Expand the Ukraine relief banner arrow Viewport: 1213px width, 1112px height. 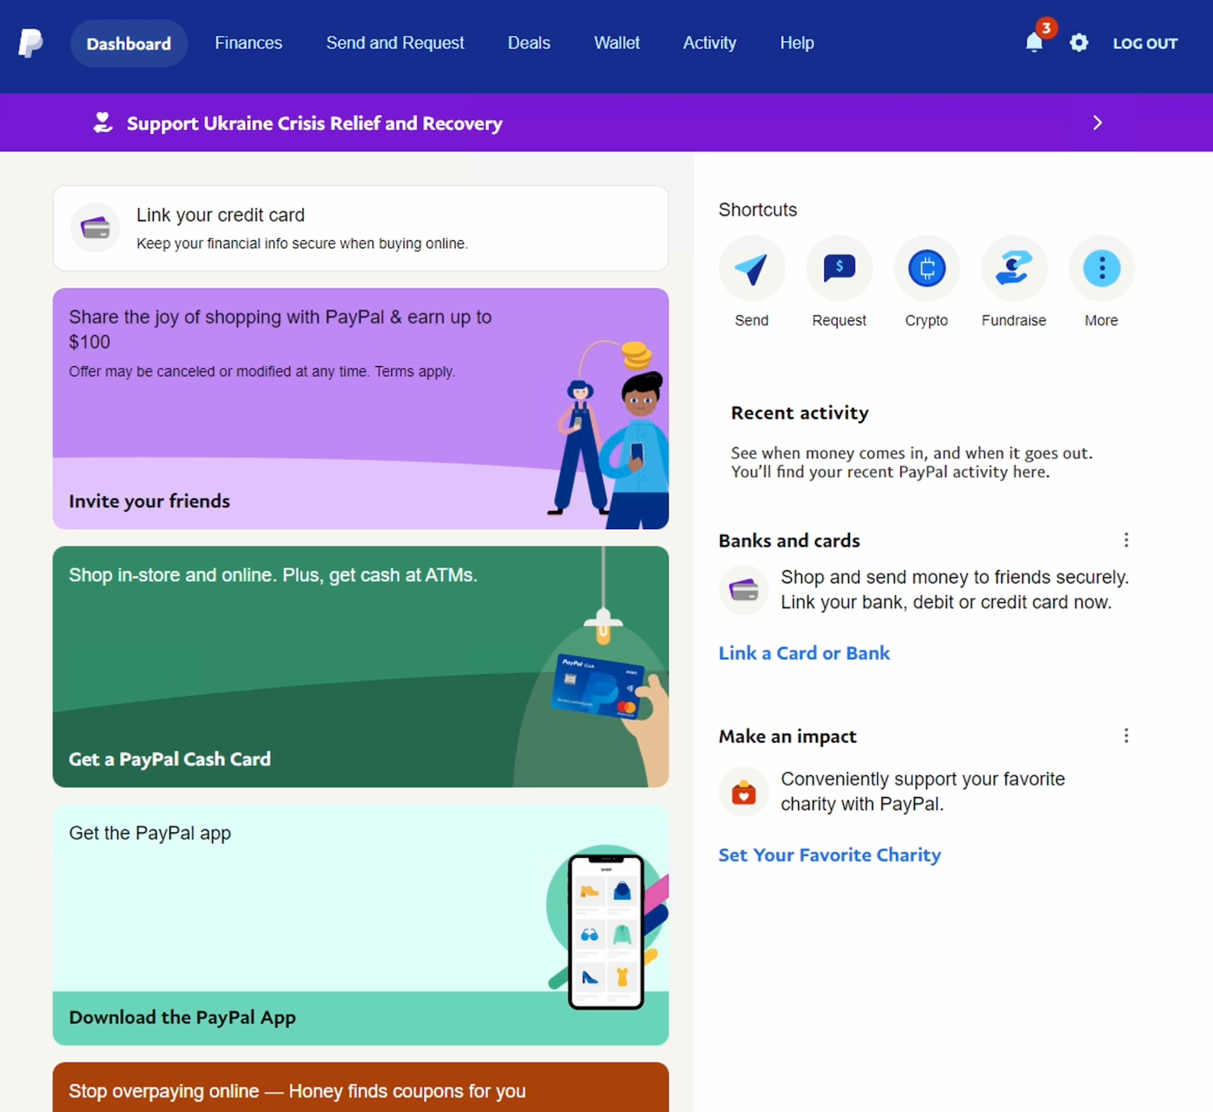[1097, 123]
